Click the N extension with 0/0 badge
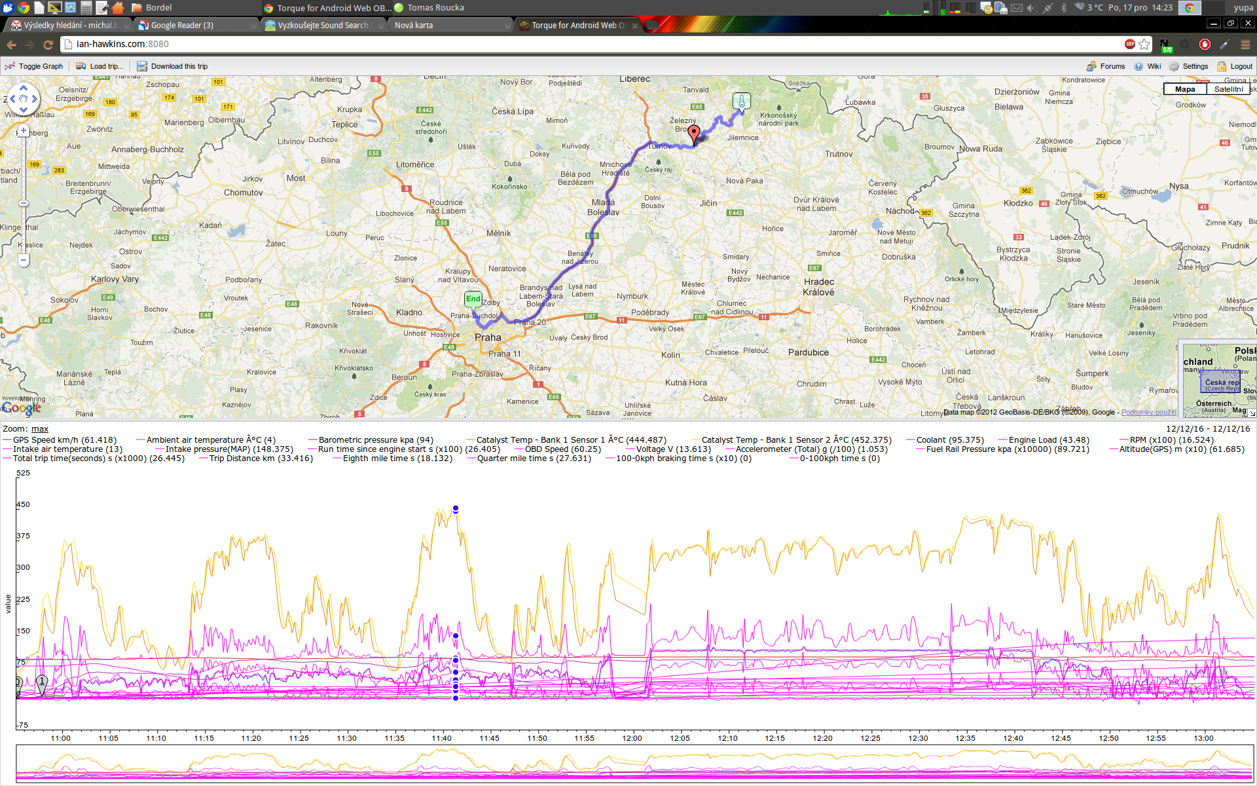The width and height of the screenshot is (1257, 786). coord(1165,45)
